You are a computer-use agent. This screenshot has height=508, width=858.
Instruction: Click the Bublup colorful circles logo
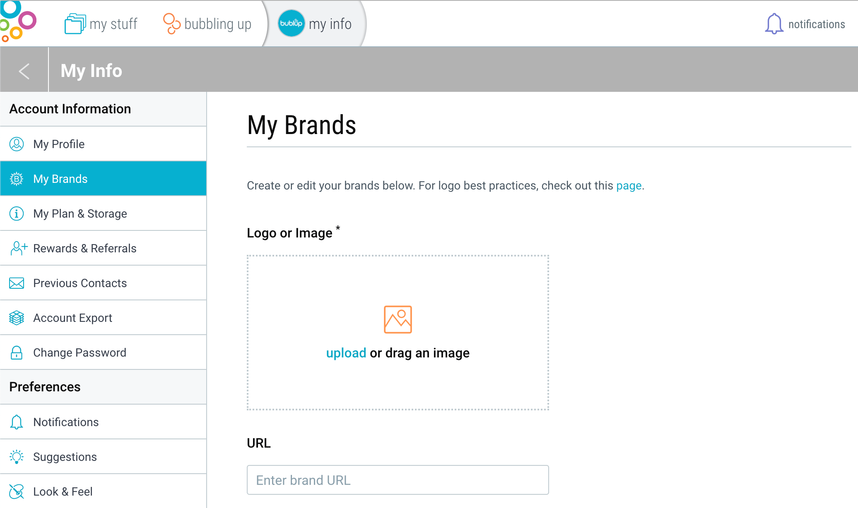[18, 22]
